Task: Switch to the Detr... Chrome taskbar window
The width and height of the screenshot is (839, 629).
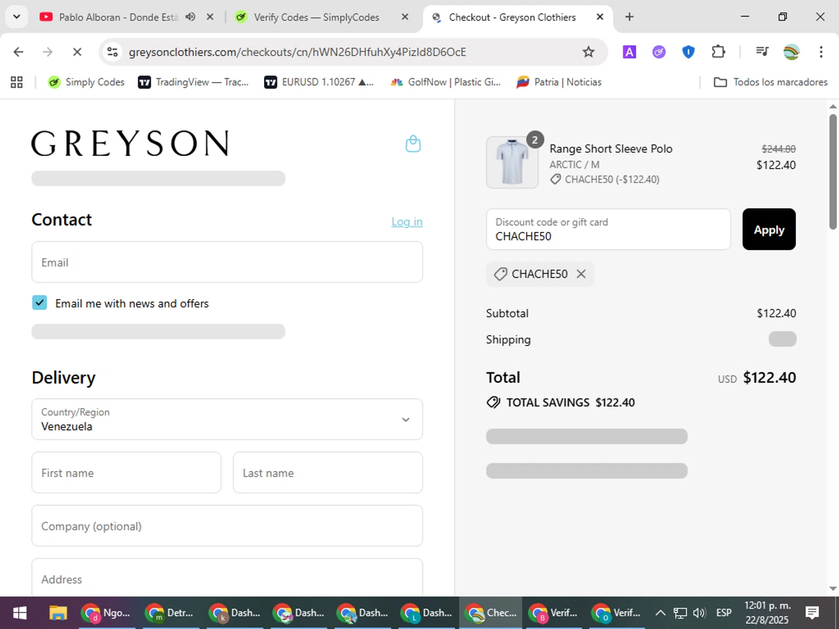Action: tap(171, 613)
